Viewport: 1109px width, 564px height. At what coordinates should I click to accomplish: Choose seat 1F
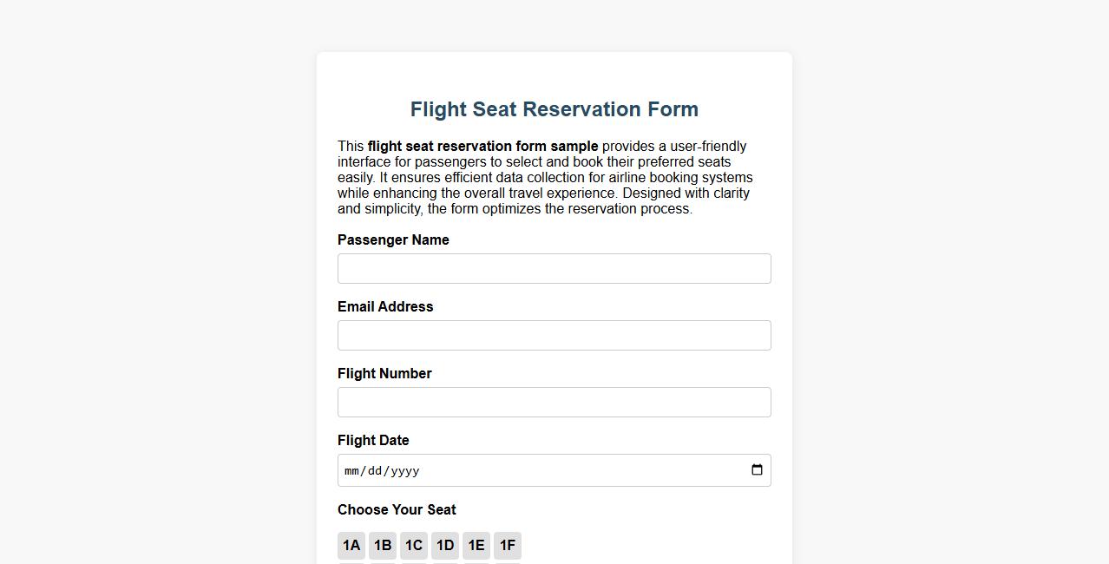pos(507,545)
